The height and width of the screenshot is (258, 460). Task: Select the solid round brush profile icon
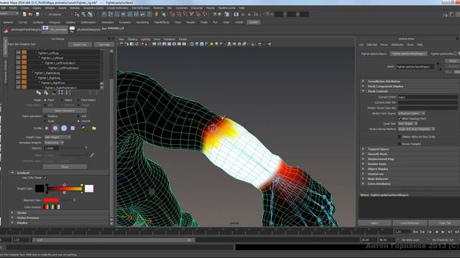click(64, 128)
